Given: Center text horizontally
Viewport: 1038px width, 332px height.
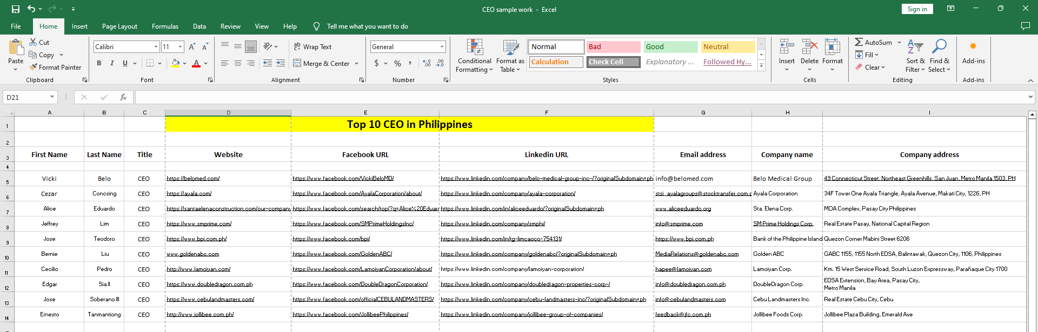Looking at the screenshot, I should tap(238, 63).
